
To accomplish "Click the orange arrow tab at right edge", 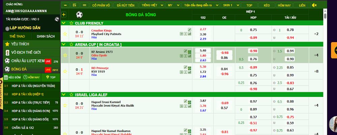I will (334, 50).
